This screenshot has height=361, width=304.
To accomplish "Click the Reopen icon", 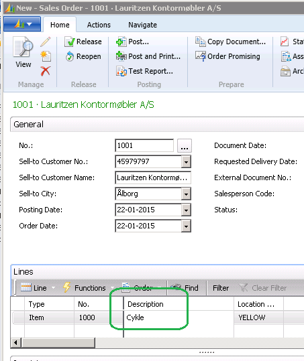I will pyautogui.click(x=69, y=56).
